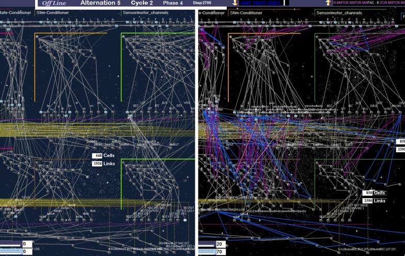Click the downward yellow arrow icon

(235, 3)
